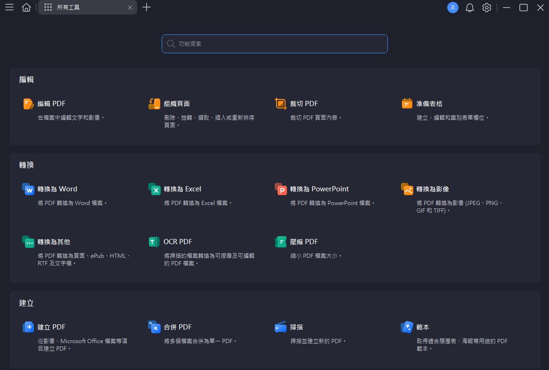Screen dimensions: 549x370
Task: Click the 準備表格 form icon
Action: (407, 104)
